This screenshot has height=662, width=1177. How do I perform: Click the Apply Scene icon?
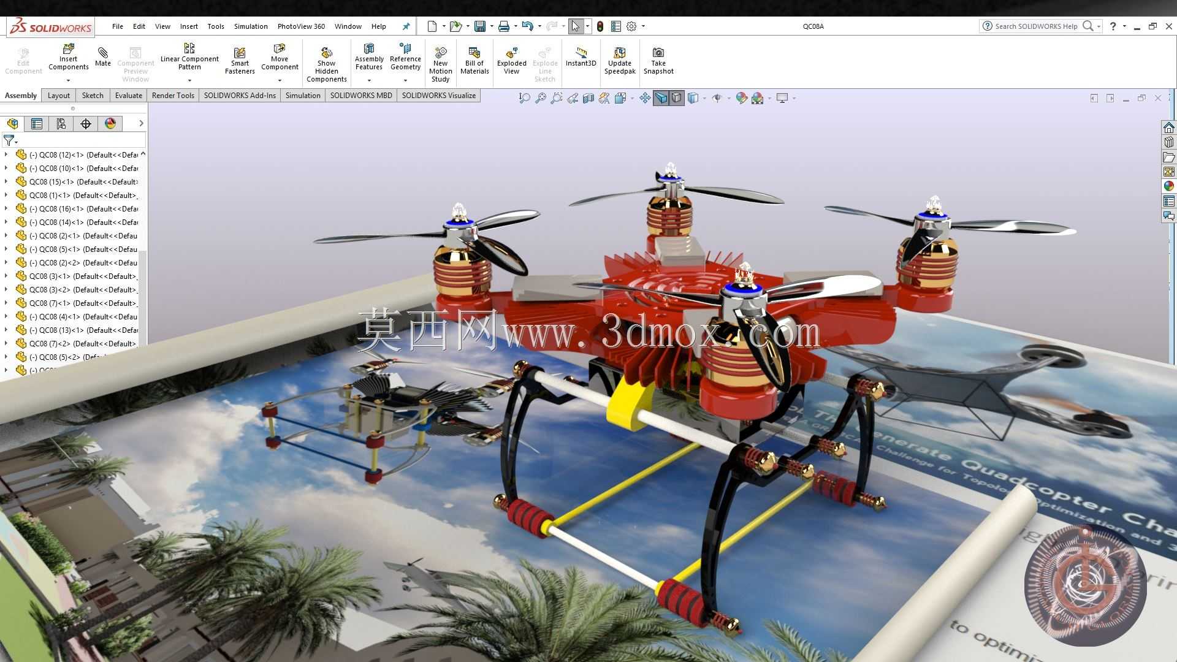[x=758, y=98]
